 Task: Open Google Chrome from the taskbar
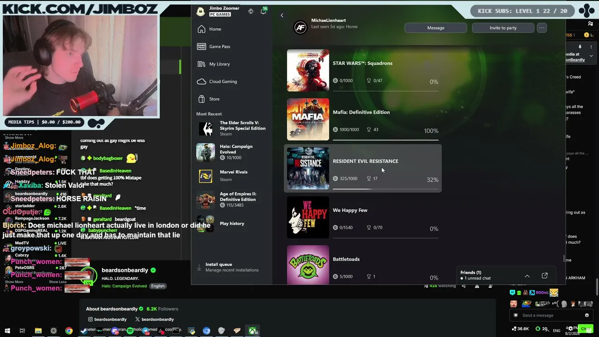69,331
